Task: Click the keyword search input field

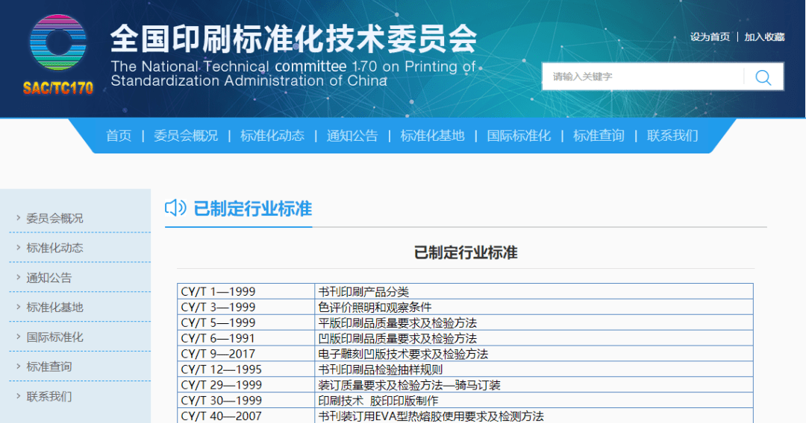Action: (643, 77)
